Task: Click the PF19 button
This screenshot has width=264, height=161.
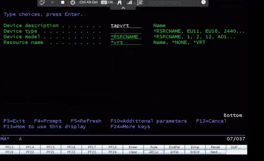Action: pyautogui.click(x=9, y=152)
